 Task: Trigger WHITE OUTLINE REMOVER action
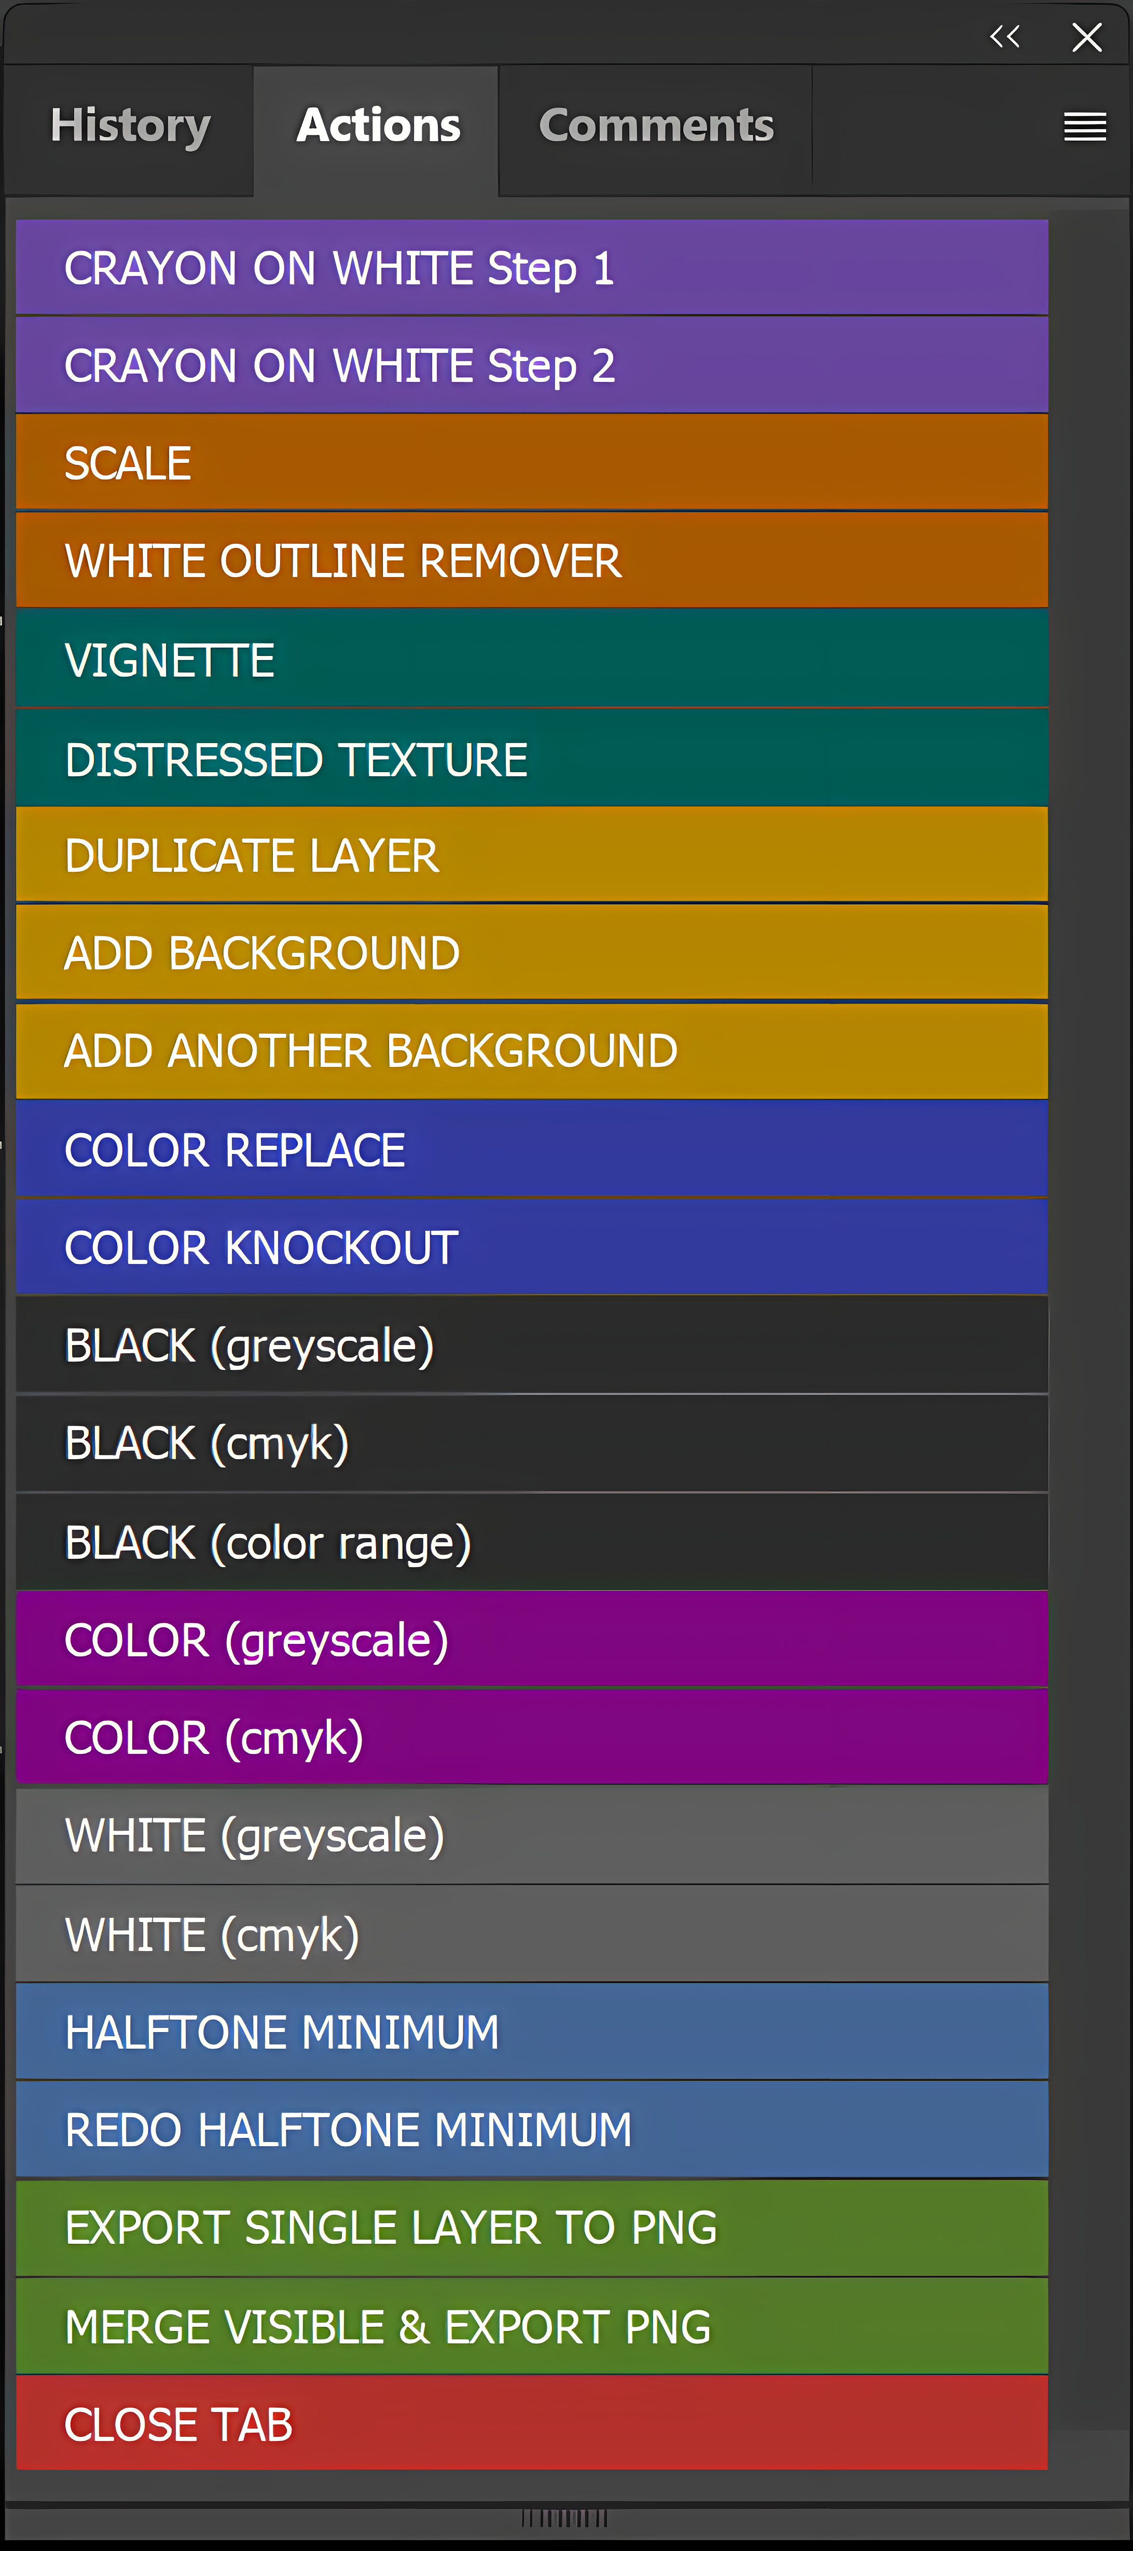coord(532,561)
